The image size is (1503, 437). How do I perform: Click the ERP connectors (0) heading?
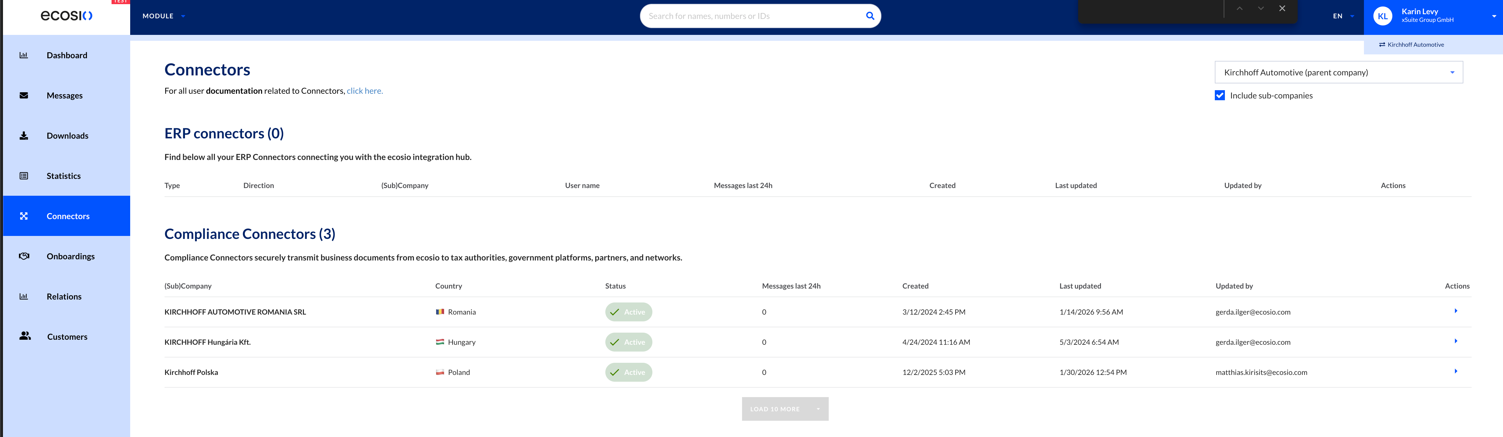pos(224,134)
